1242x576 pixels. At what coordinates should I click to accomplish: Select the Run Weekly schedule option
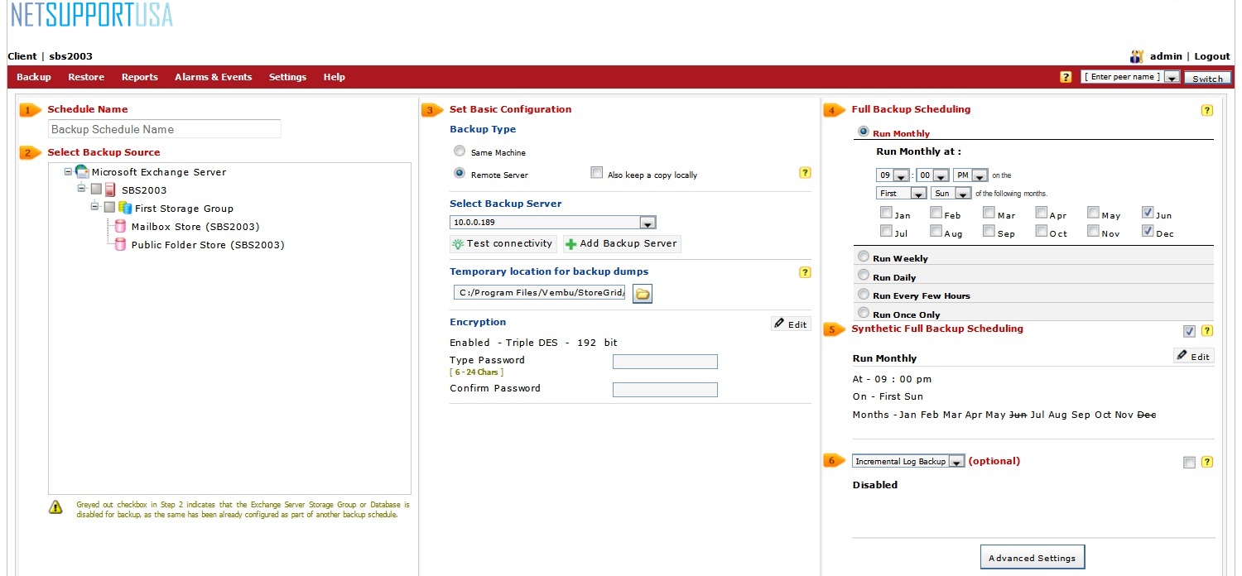click(x=864, y=257)
